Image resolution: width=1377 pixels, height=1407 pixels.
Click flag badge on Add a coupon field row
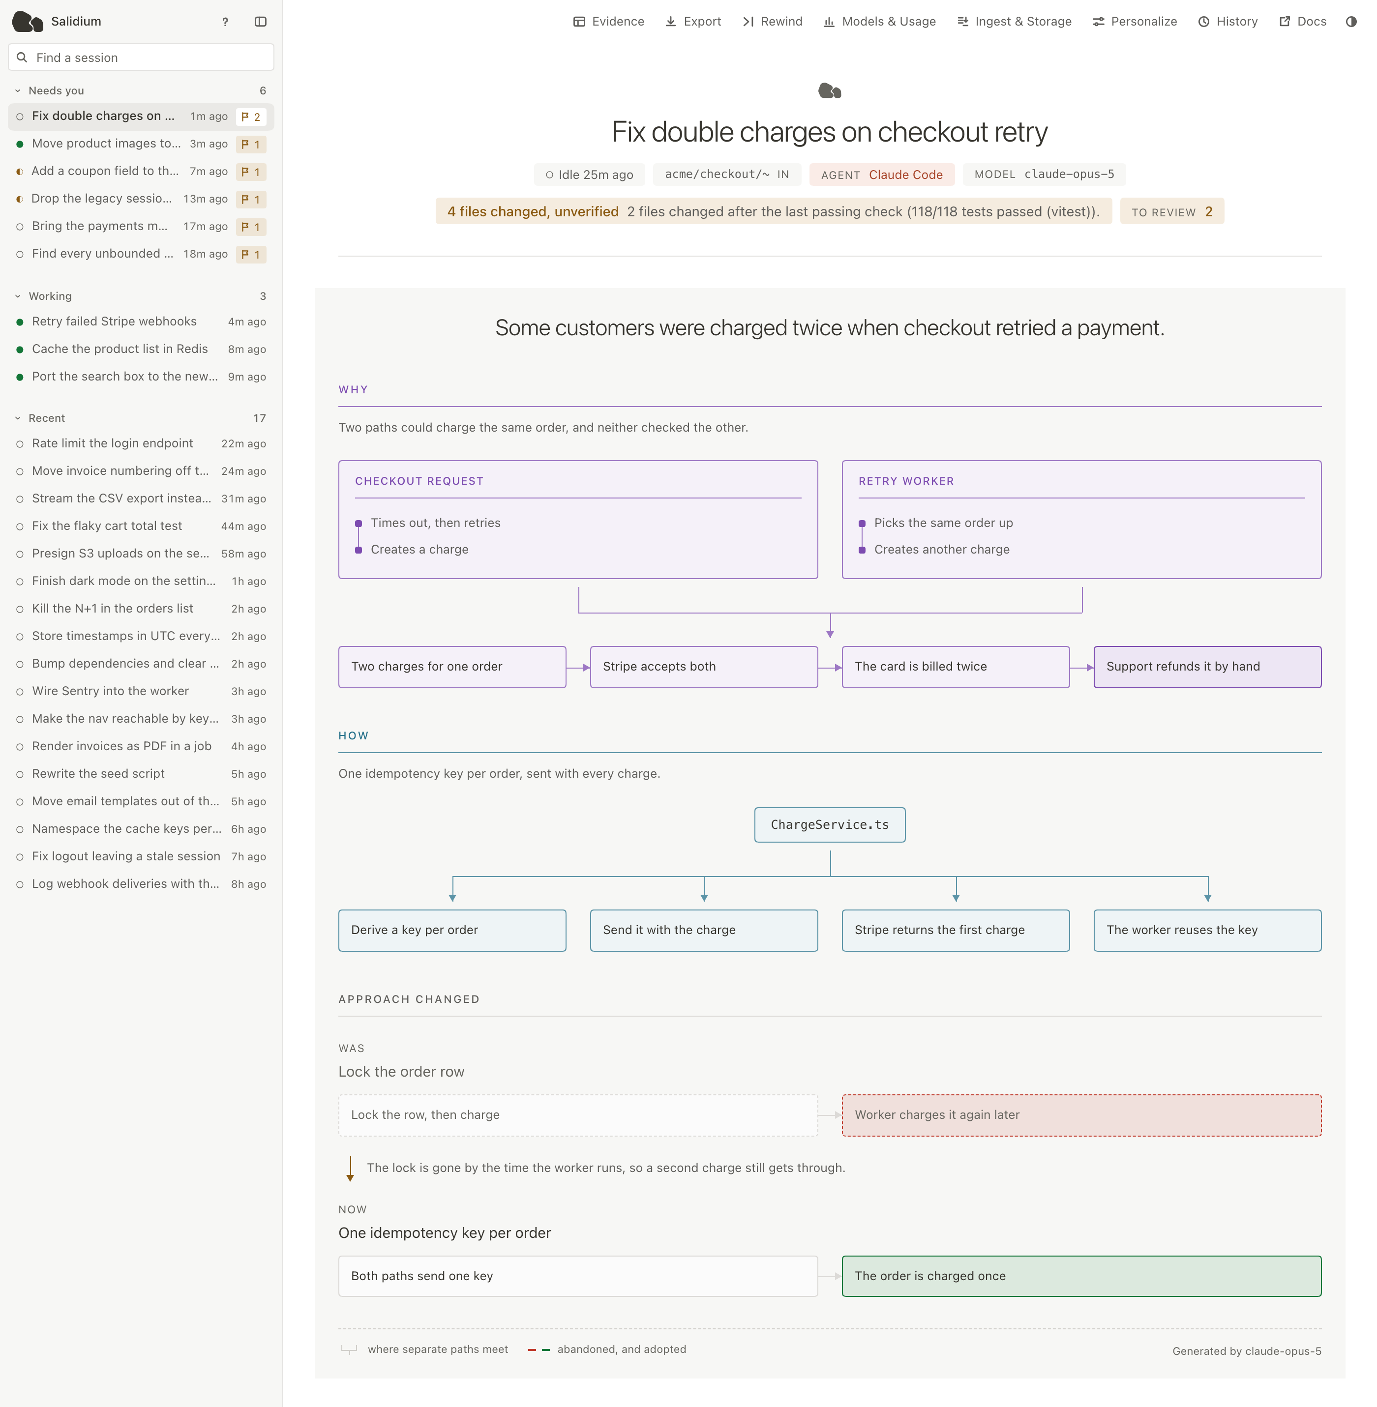tap(251, 172)
